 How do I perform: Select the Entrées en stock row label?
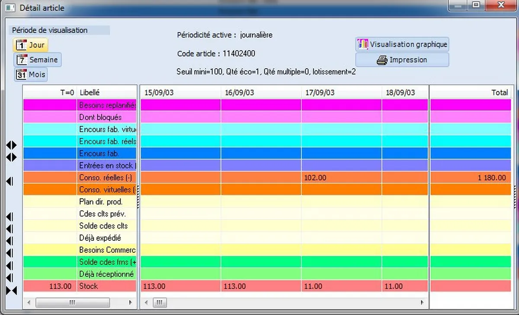(x=108, y=165)
